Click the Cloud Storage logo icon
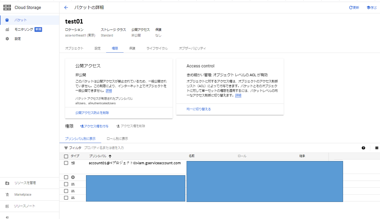Image resolution: width=380 pixels, height=219 pixels. coord(7,8)
